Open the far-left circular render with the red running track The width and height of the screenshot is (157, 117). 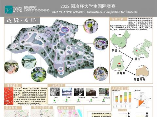click(11, 67)
